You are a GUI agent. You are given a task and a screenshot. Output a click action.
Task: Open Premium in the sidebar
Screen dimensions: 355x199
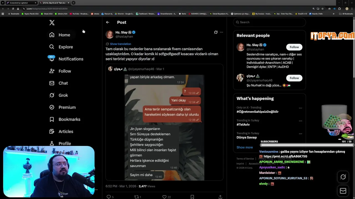pyautogui.click(x=62, y=107)
